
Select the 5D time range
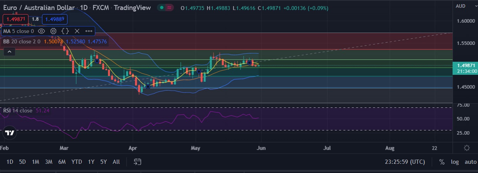(x=22, y=162)
